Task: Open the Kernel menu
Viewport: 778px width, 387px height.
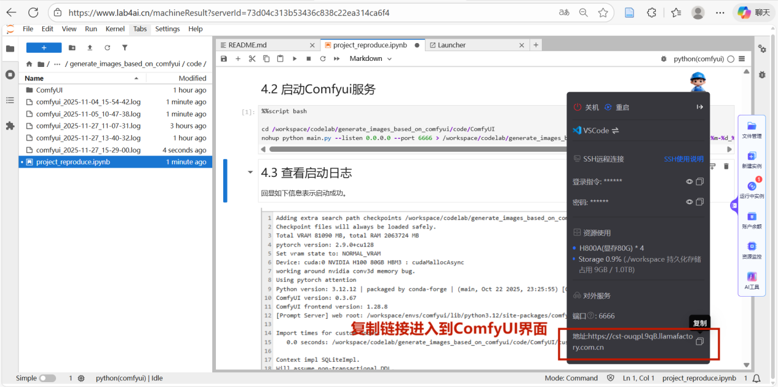Action: pyautogui.click(x=115, y=29)
